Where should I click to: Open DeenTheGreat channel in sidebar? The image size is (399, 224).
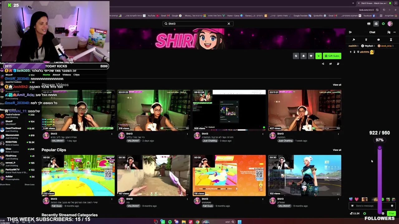(17, 129)
